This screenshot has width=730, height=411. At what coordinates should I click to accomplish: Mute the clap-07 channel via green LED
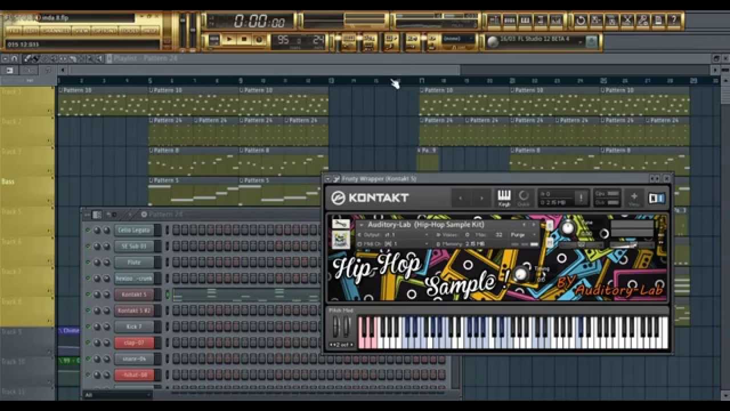point(88,342)
